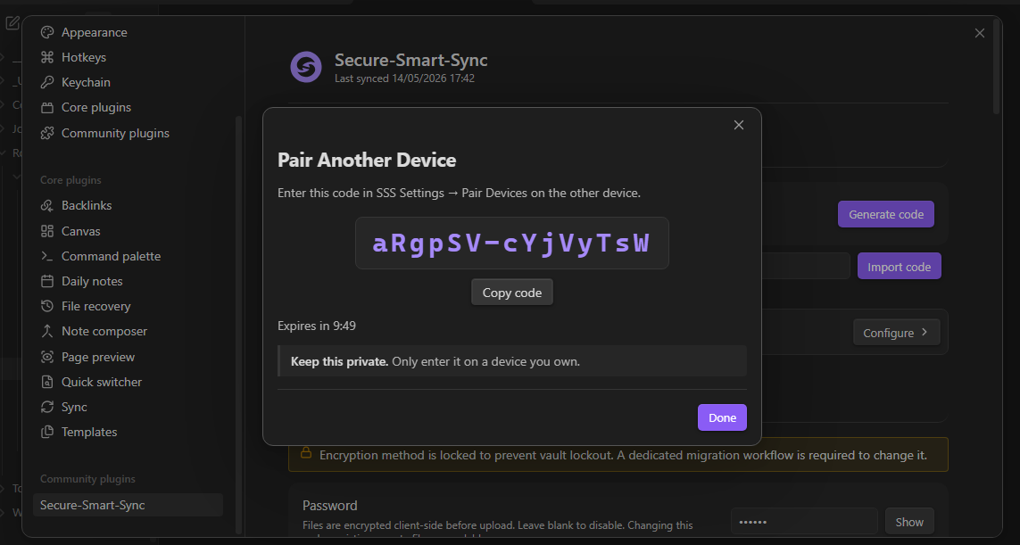Click Done in Pair Another Device dialog
Image resolution: width=1020 pixels, height=545 pixels.
click(x=722, y=417)
